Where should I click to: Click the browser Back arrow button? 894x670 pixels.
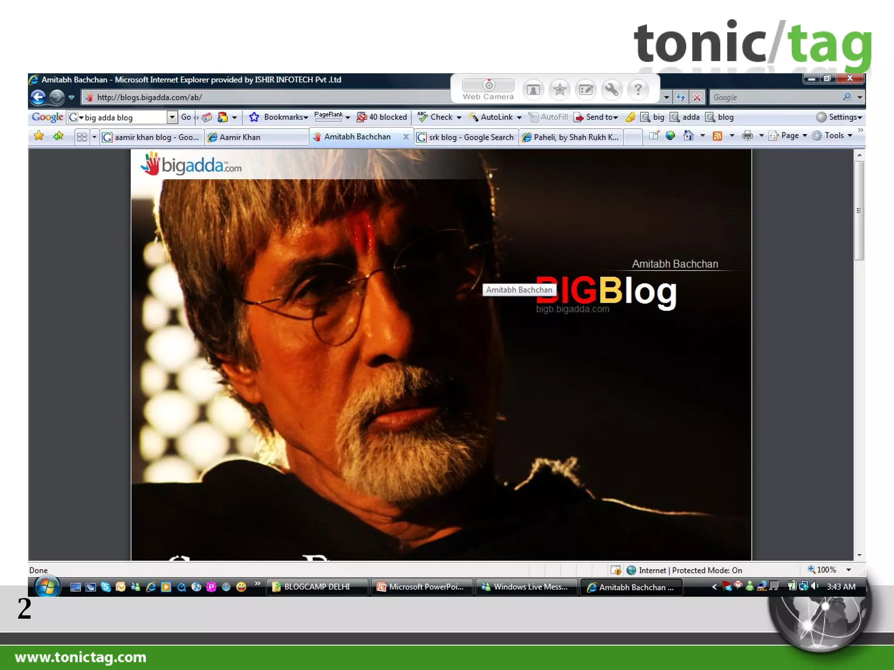click(38, 97)
